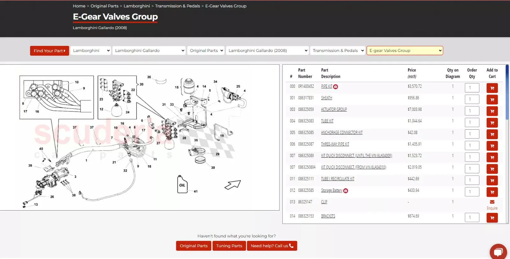Viewport: 510px width, 259px height.
Task: Open the make dropdown showing Lamborghini
Action: pyautogui.click(x=91, y=51)
